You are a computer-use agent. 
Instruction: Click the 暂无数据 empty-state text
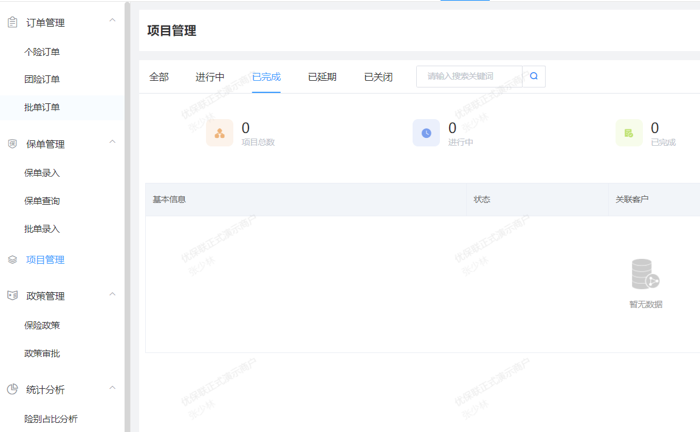tap(646, 304)
